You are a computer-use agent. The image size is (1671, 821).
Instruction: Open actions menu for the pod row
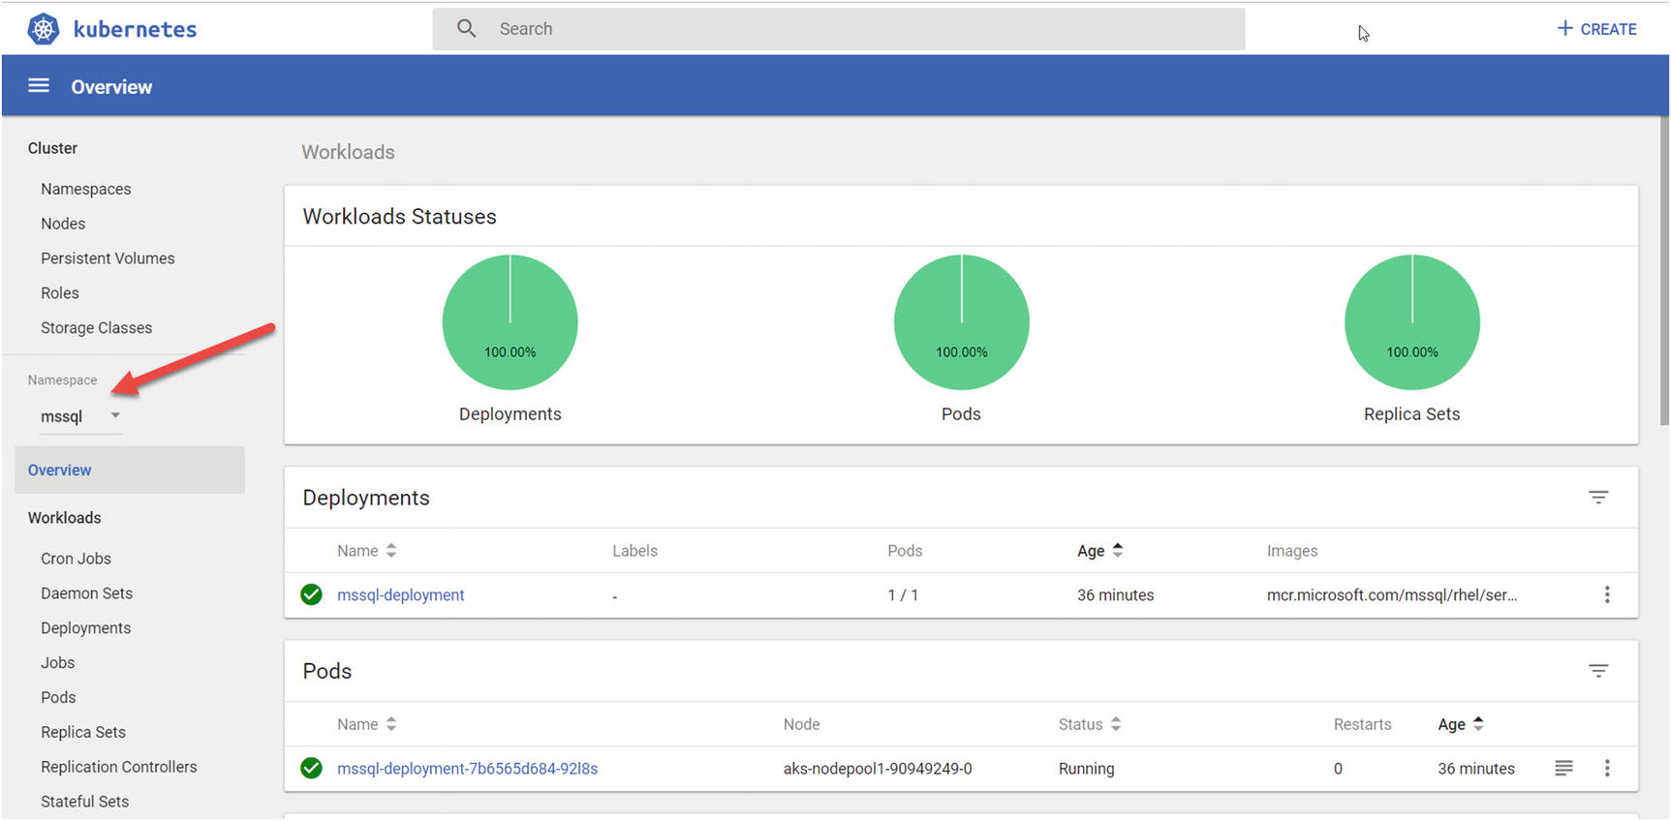click(1607, 768)
